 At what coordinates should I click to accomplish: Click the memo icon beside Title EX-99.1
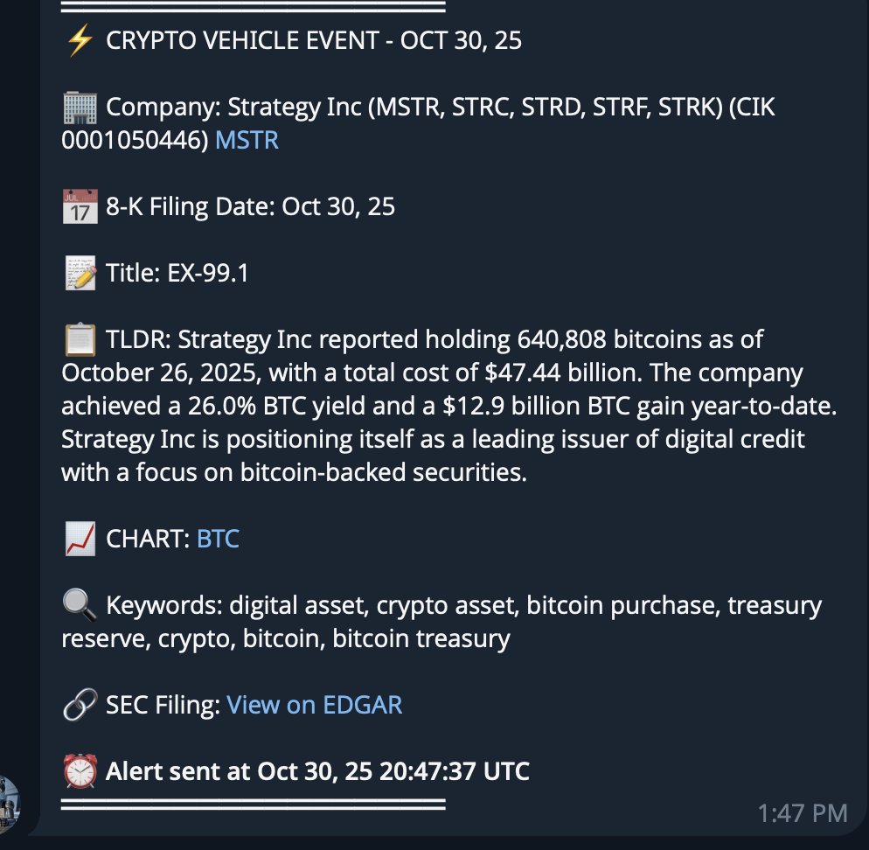tap(80, 272)
